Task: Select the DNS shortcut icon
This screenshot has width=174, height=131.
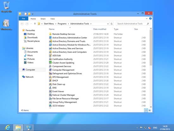Action: click(50, 88)
